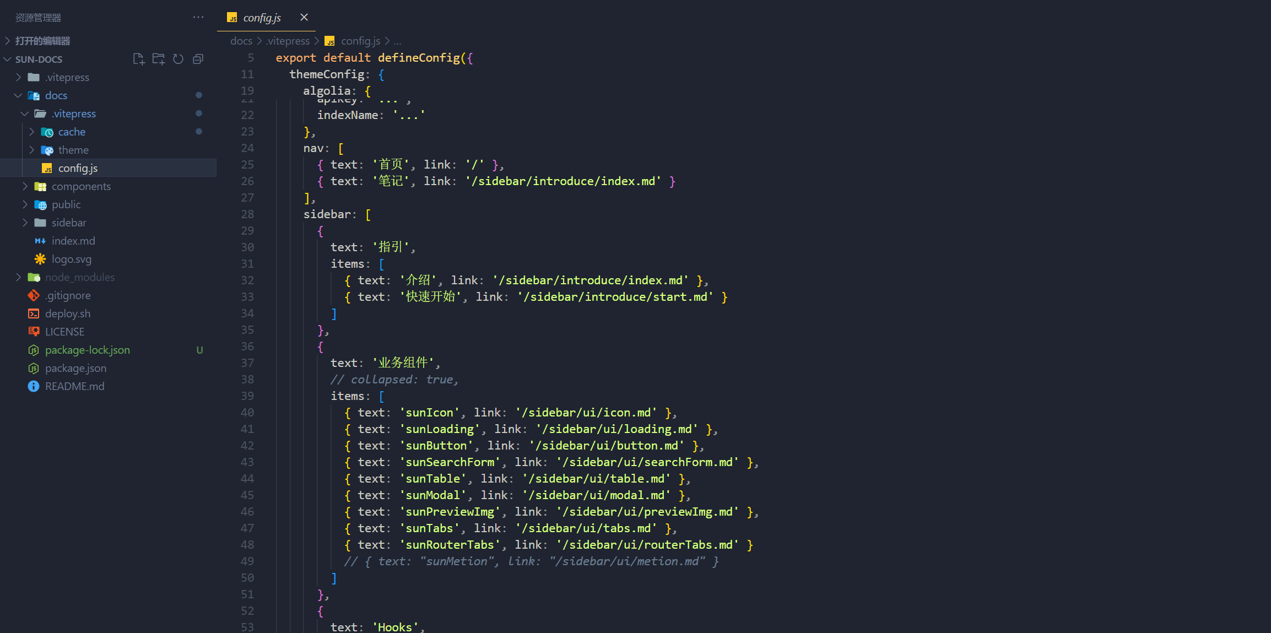
Task: Open deploy.sh from the explorer
Action: click(67, 313)
